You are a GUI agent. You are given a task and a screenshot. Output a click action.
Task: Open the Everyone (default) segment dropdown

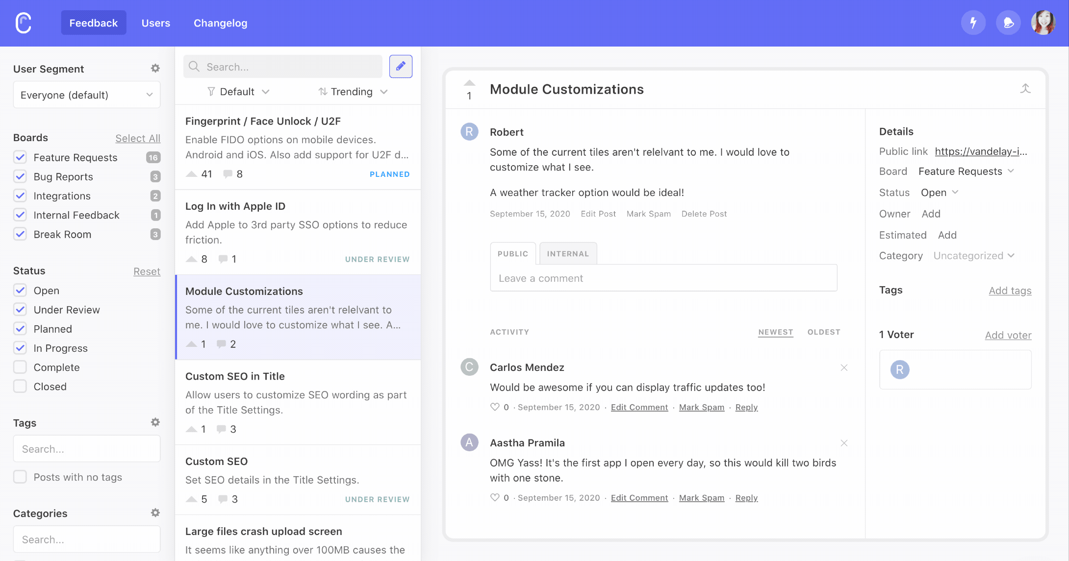click(87, 95)
